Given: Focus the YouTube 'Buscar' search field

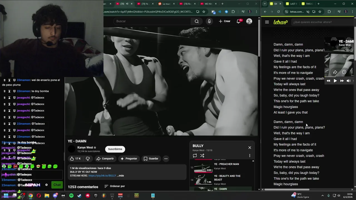Looking at the screenshot, I should (x=152, y=21).
